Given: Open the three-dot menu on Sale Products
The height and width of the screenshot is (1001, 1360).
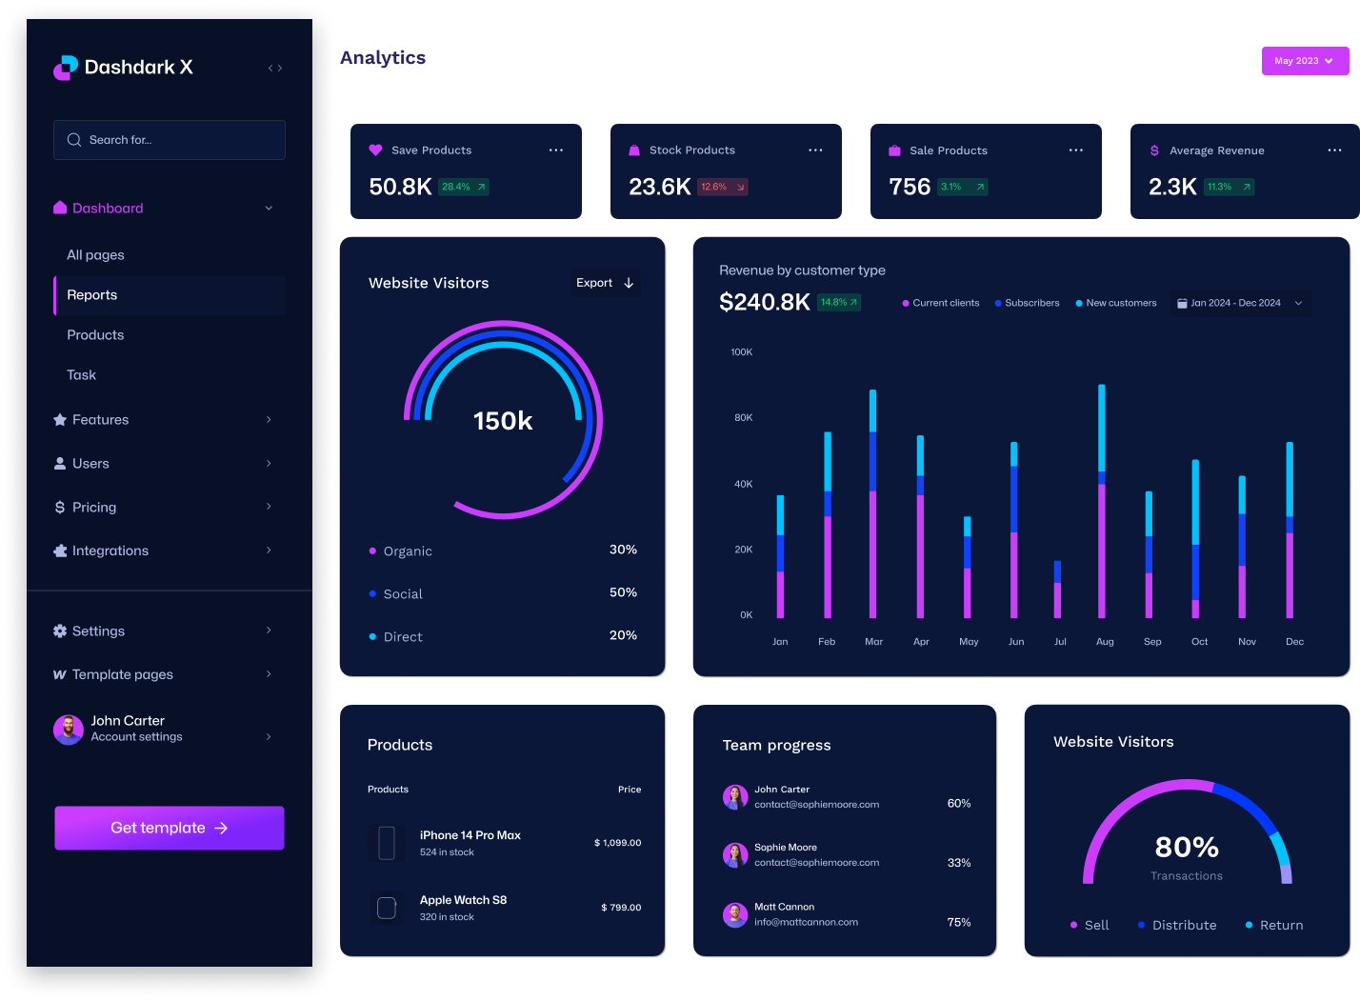Looking at the screenshot, I should click(x=1075, y=150).
